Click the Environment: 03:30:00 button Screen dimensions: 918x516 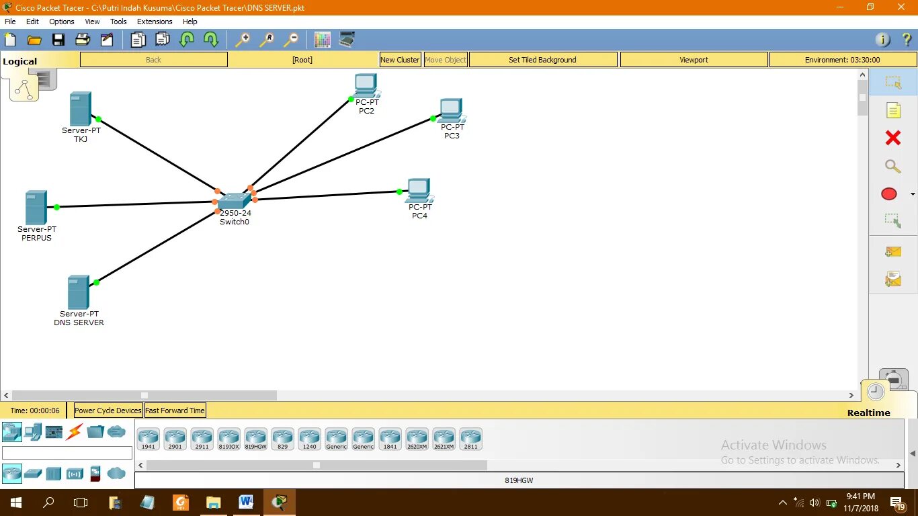[x=843, y=60]
